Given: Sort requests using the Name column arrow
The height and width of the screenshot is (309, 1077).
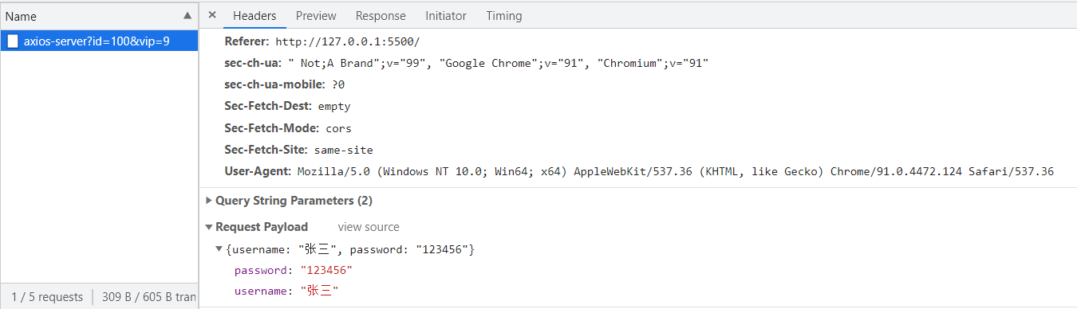Looking at the screenshot, I should [187, 16].
